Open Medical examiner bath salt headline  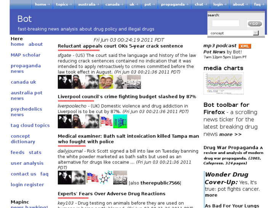click(128, 139)
